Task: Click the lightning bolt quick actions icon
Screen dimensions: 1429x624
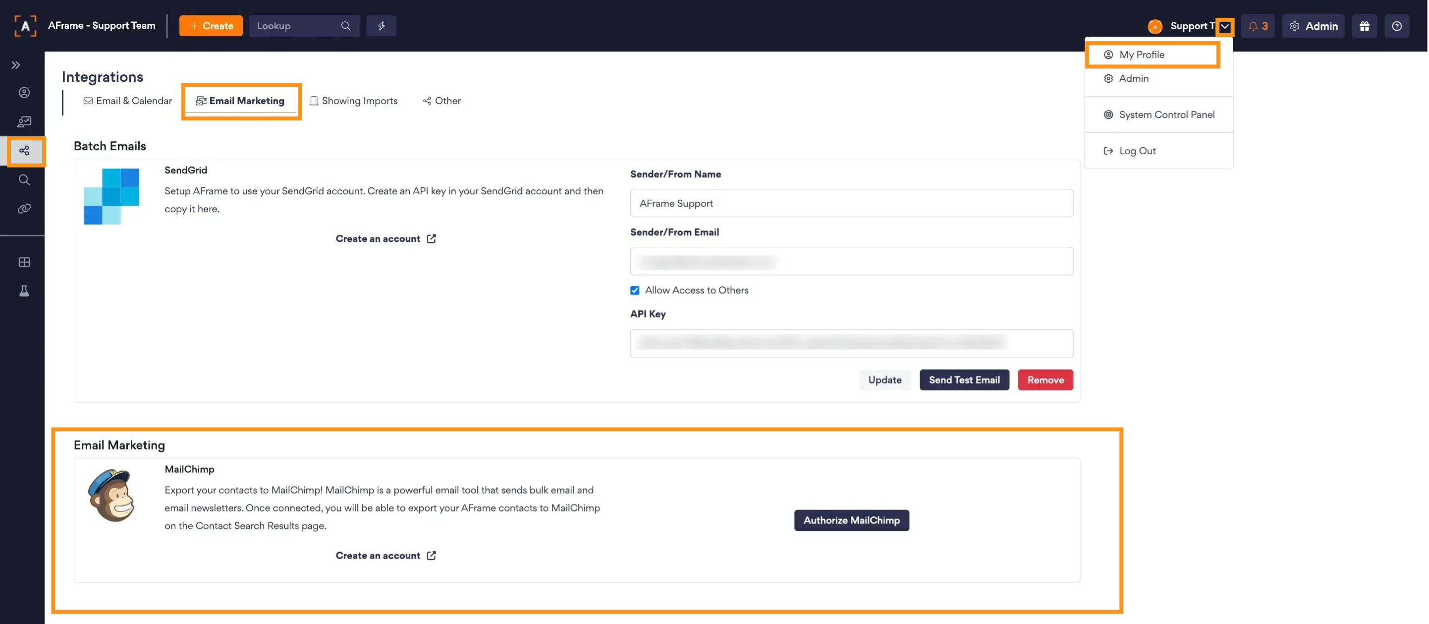Action: (x=381, y=25)
